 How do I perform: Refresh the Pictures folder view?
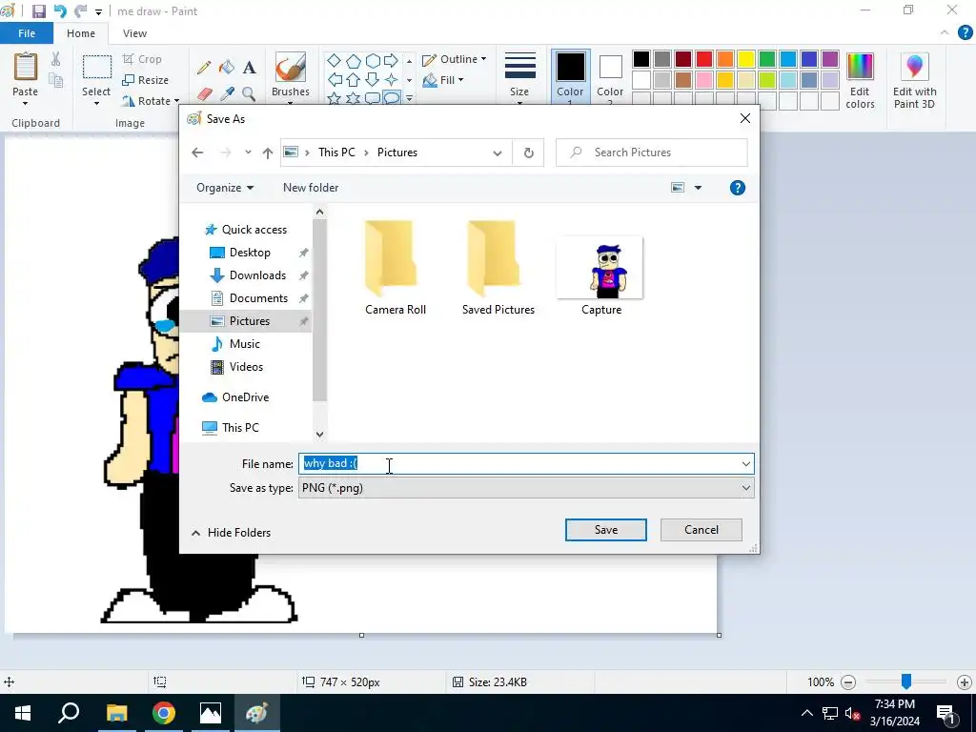(528, 152)
